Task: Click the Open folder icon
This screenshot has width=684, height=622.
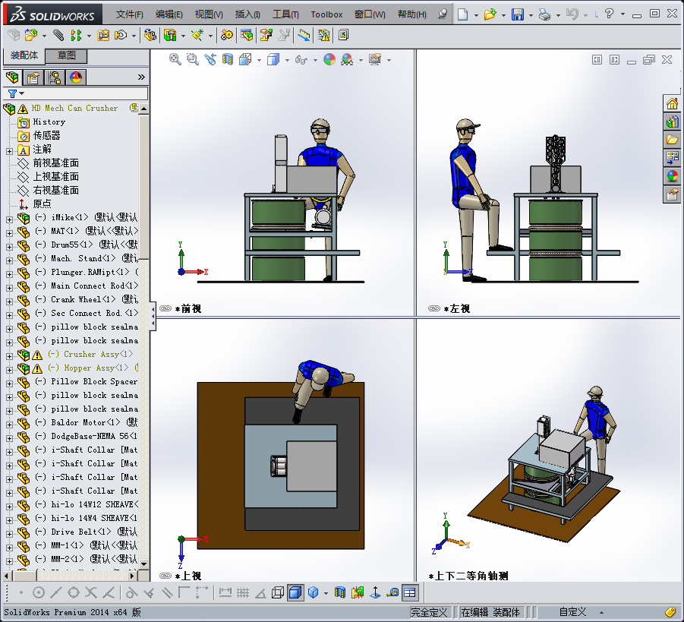Action: pyautogui.click(x=490, y=14)
